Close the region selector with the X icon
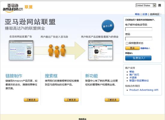The image size is (165, 120). coord(160,5)
